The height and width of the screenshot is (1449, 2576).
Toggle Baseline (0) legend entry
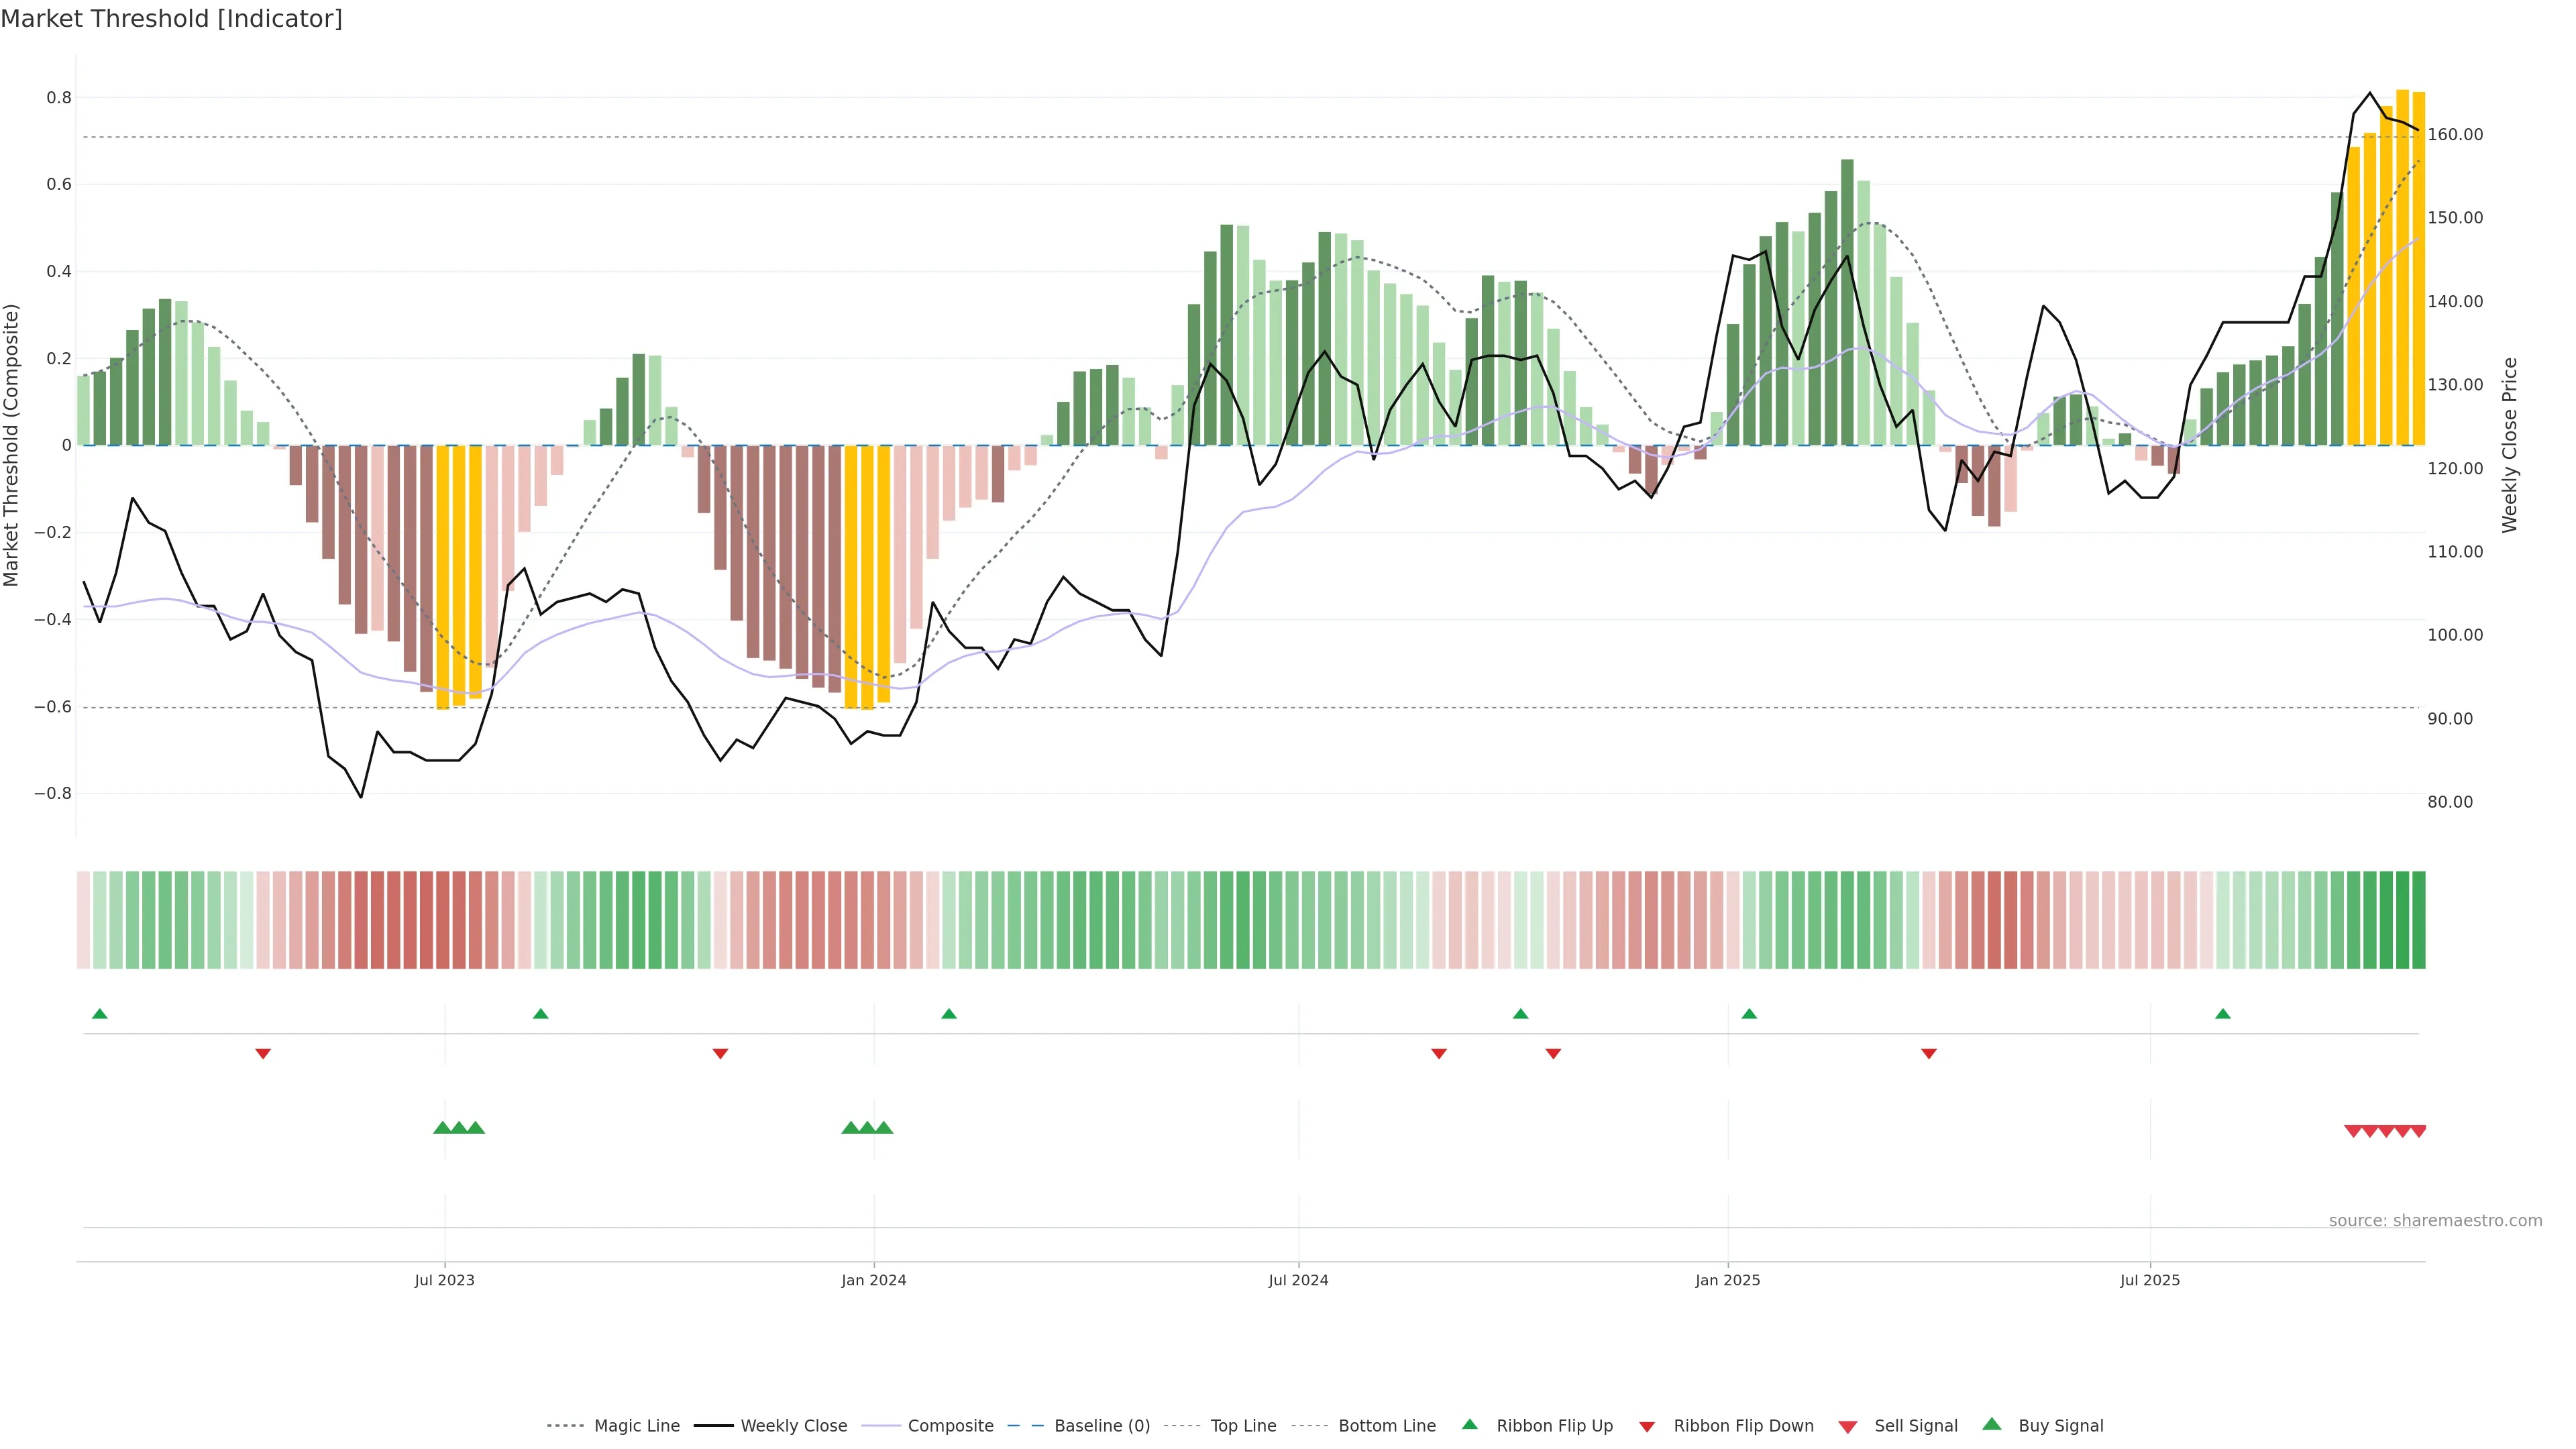click(x=1102, y=1426)
